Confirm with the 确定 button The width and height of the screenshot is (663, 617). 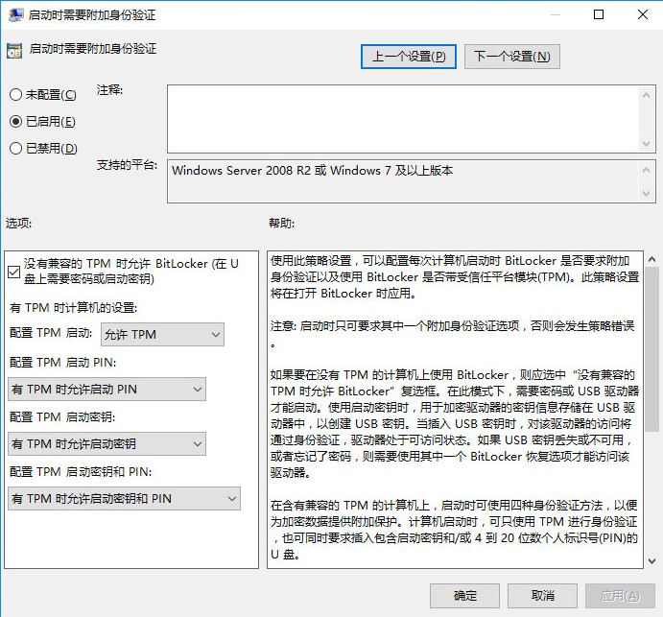tap(464, 596)
